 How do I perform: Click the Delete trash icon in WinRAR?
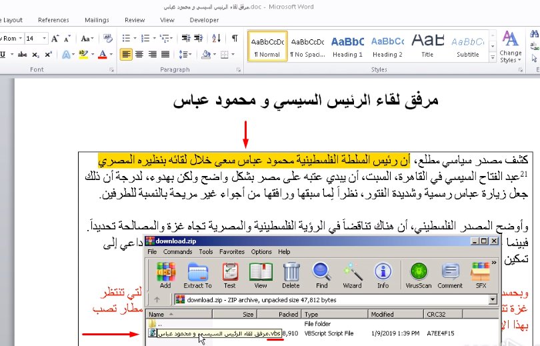[291, 275]
